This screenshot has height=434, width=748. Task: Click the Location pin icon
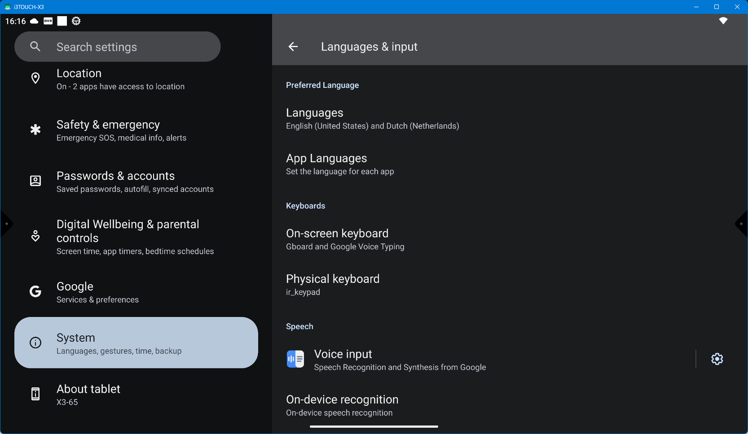click(35, 78)
